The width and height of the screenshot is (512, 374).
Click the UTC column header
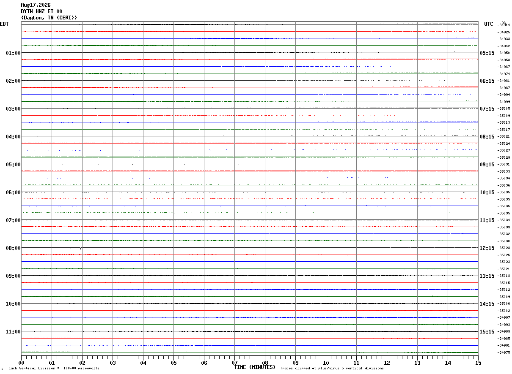(x=489, y=24)
